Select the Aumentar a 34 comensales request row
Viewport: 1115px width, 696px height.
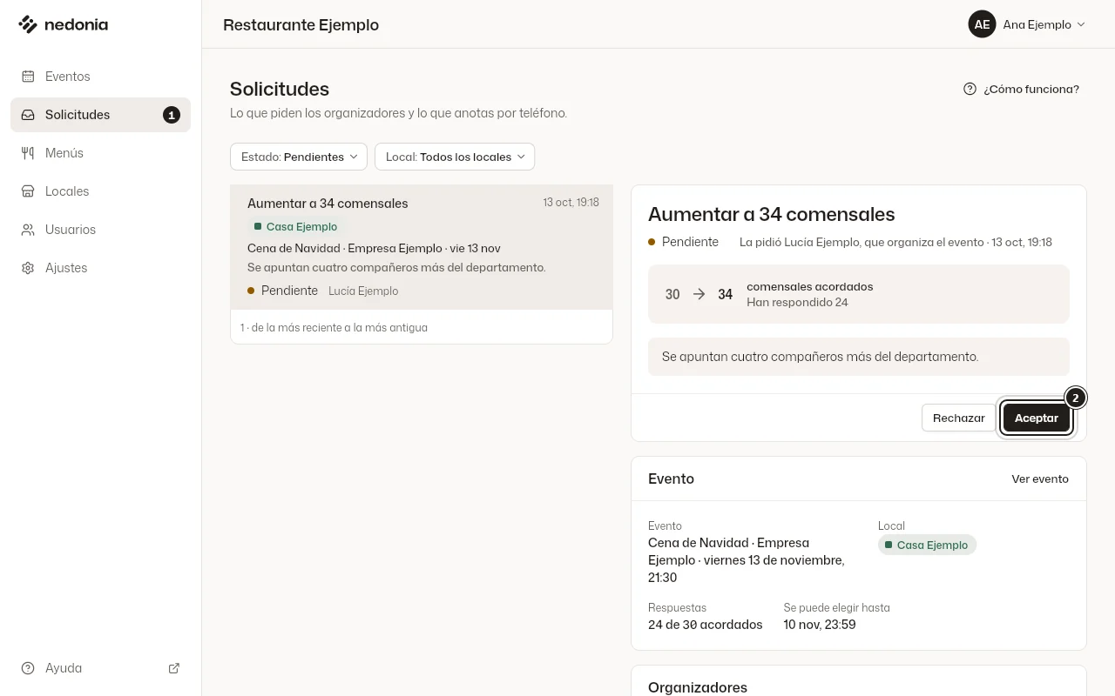click(x=422, y=247)
